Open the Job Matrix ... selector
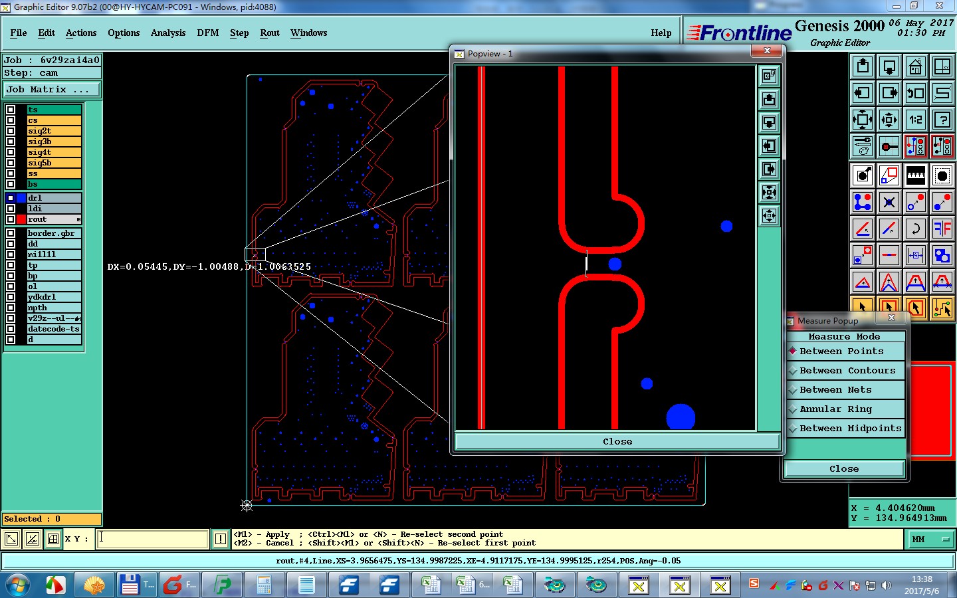 (52, 90)
